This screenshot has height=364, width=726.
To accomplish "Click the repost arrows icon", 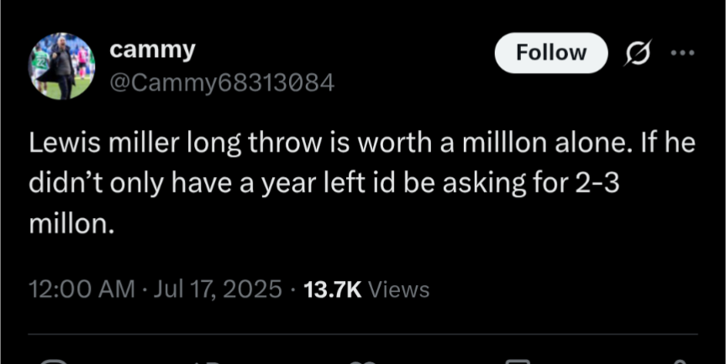I will tap(206, 361).
